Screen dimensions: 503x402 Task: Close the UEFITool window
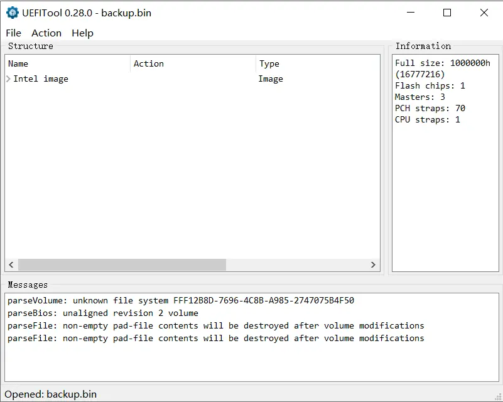[484, 13]
